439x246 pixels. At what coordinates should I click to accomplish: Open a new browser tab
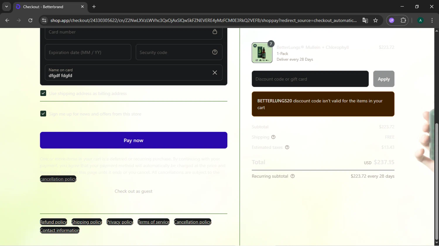tap(94, 6)
